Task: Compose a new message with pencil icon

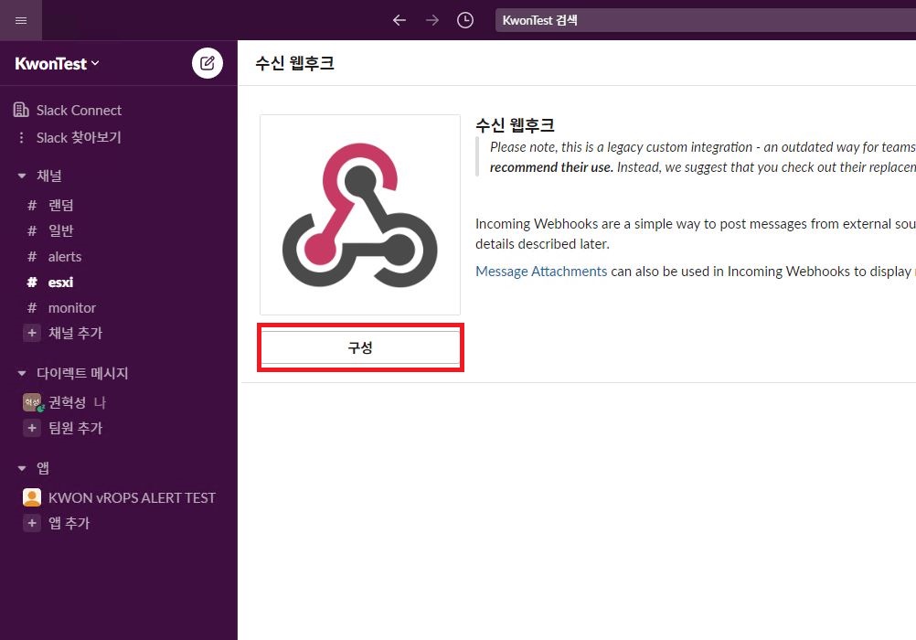Action: [208, 63]
